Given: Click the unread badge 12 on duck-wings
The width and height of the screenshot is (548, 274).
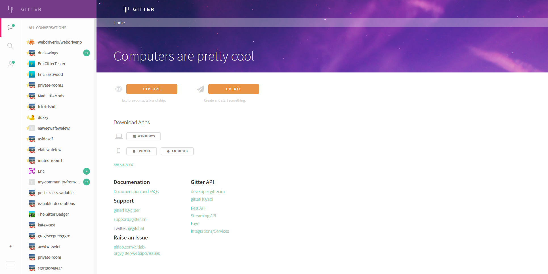Looking at the screenshot, I should [x=87, y=53].
